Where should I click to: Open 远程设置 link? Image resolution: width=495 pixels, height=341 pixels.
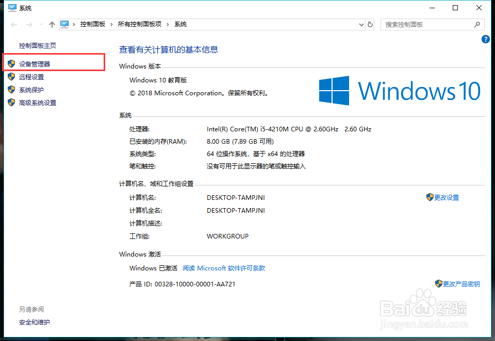(31, 77)
